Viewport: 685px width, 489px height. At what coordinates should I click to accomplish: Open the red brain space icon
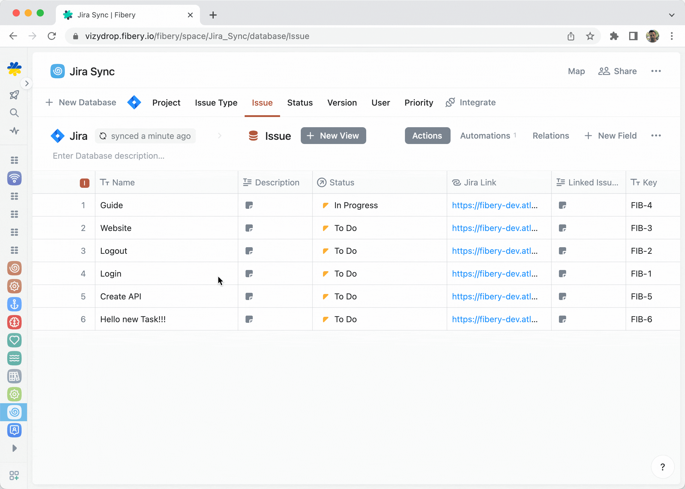click(x=14, y=322)
